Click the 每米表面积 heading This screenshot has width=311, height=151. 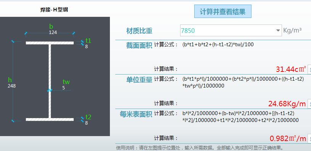point(136,114)
